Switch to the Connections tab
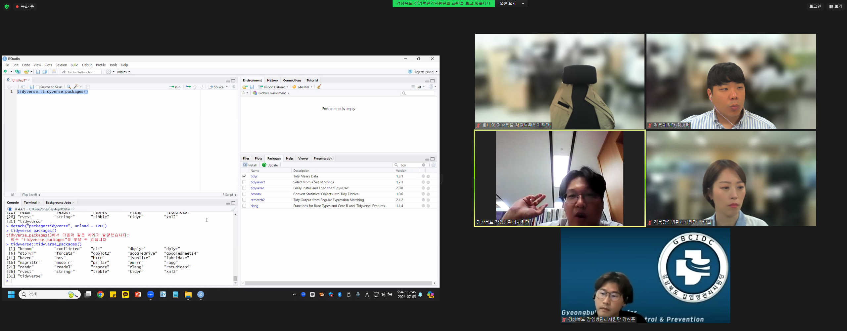Screen dimensions: 847x331 pos(292,80)
